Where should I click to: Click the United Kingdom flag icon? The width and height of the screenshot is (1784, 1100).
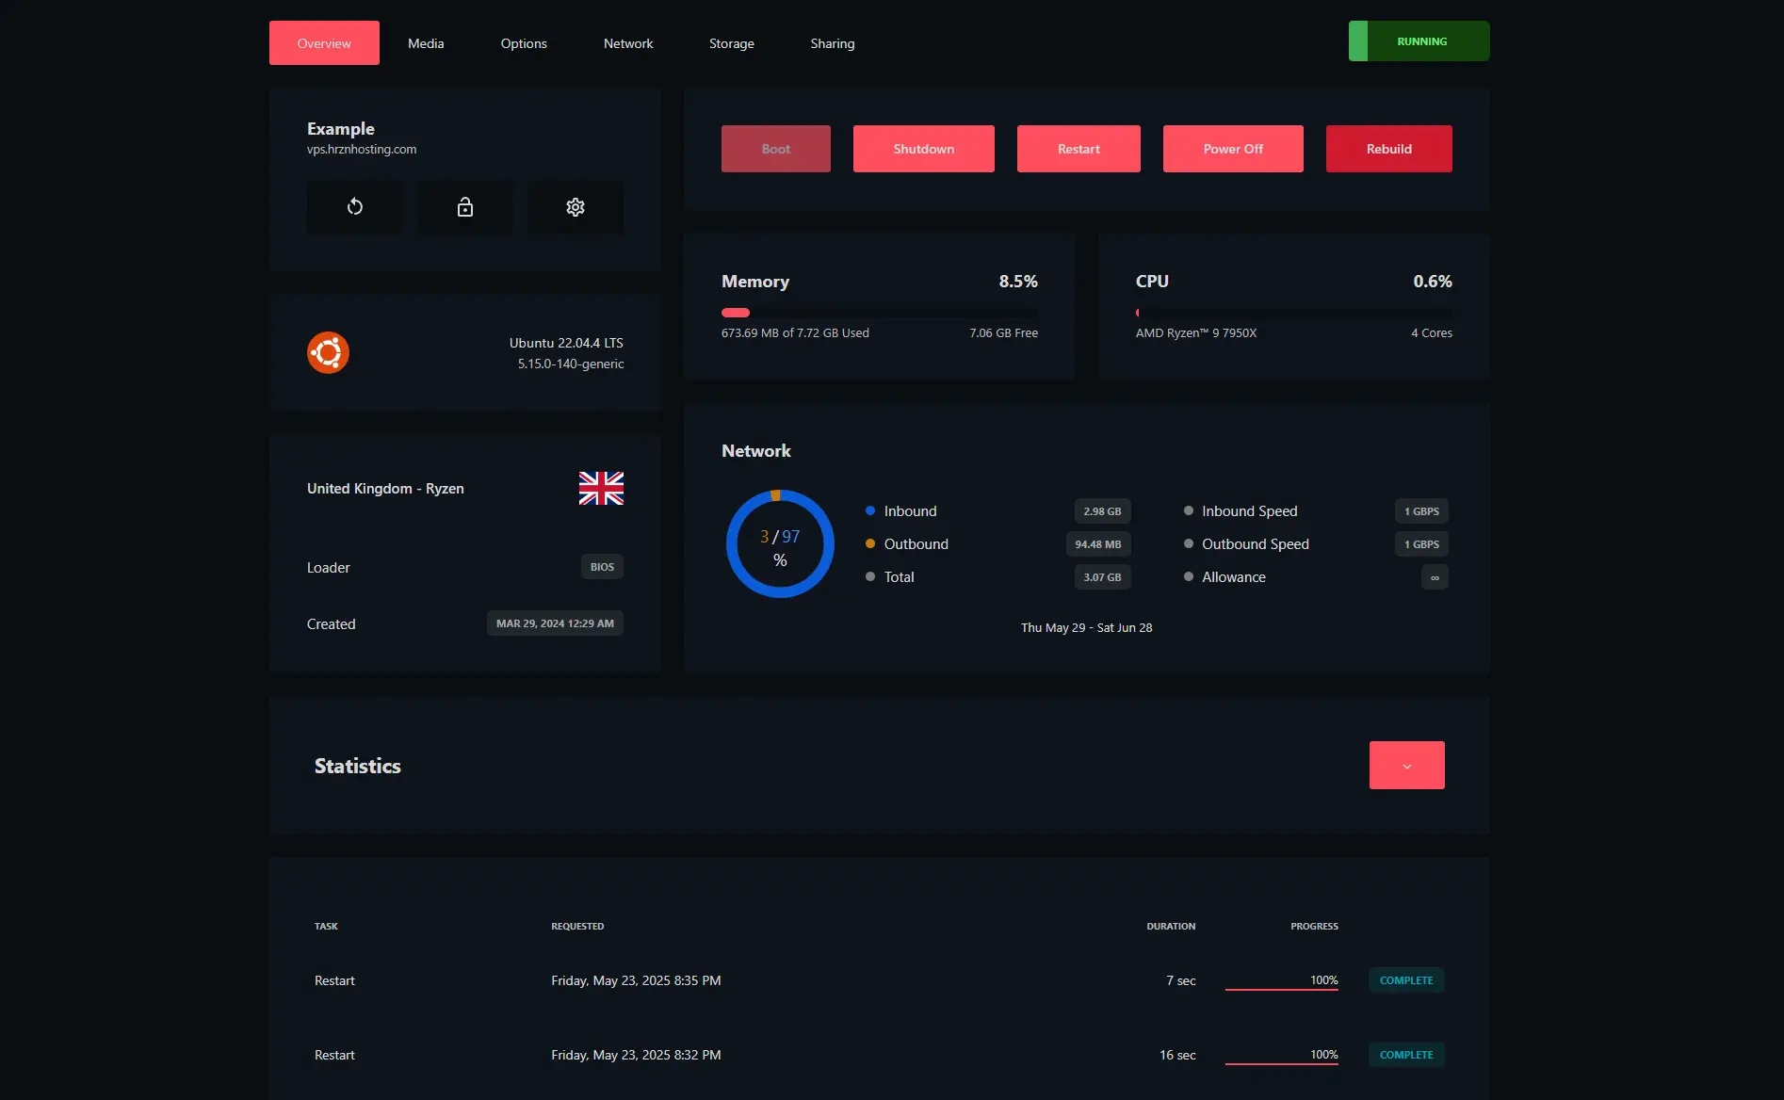point(601,488)
